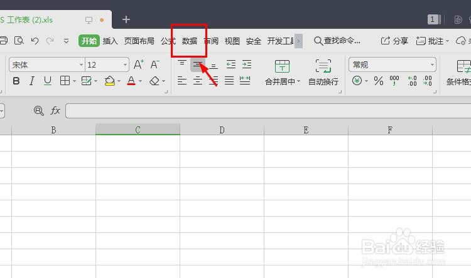Click the print preview icon
This screenshot has height=278, width=471.
tap(19, 41)
